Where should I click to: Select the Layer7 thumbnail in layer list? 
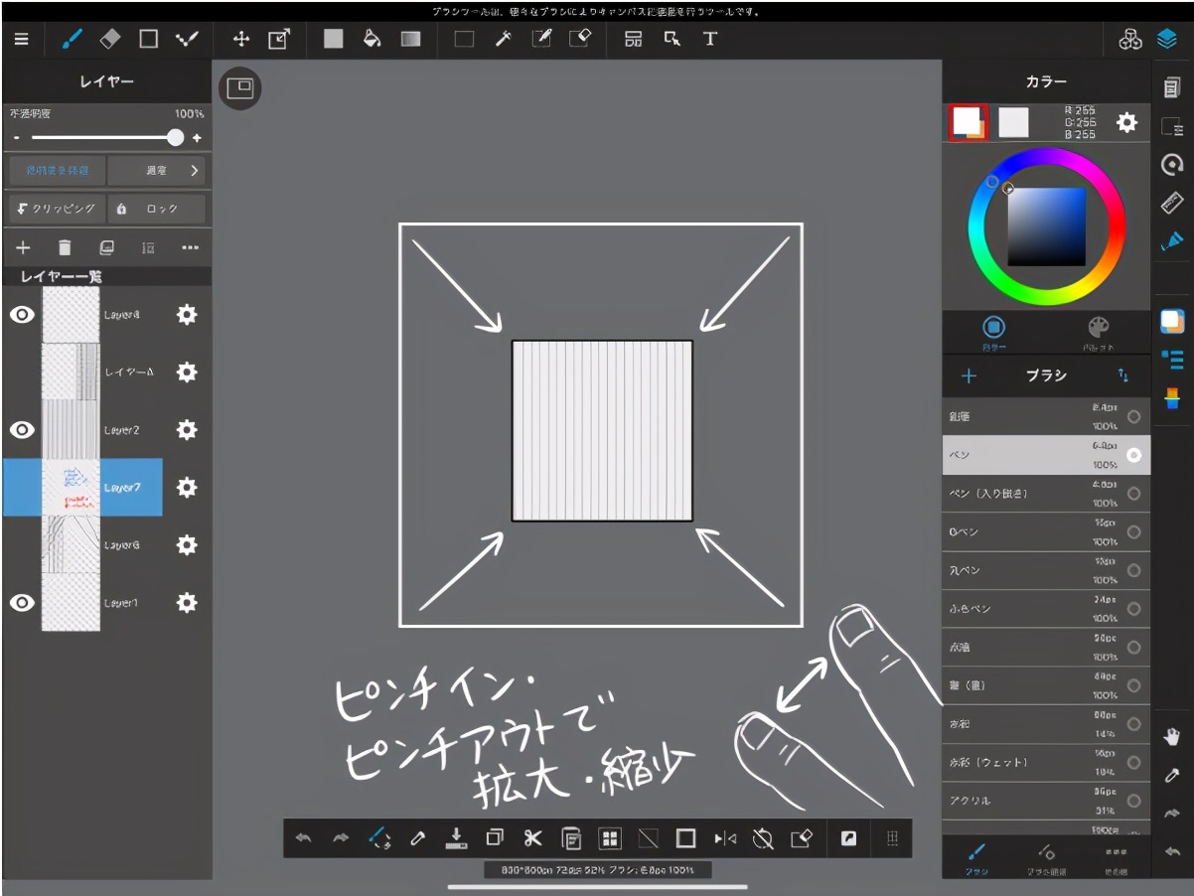(x=71, y=487)
